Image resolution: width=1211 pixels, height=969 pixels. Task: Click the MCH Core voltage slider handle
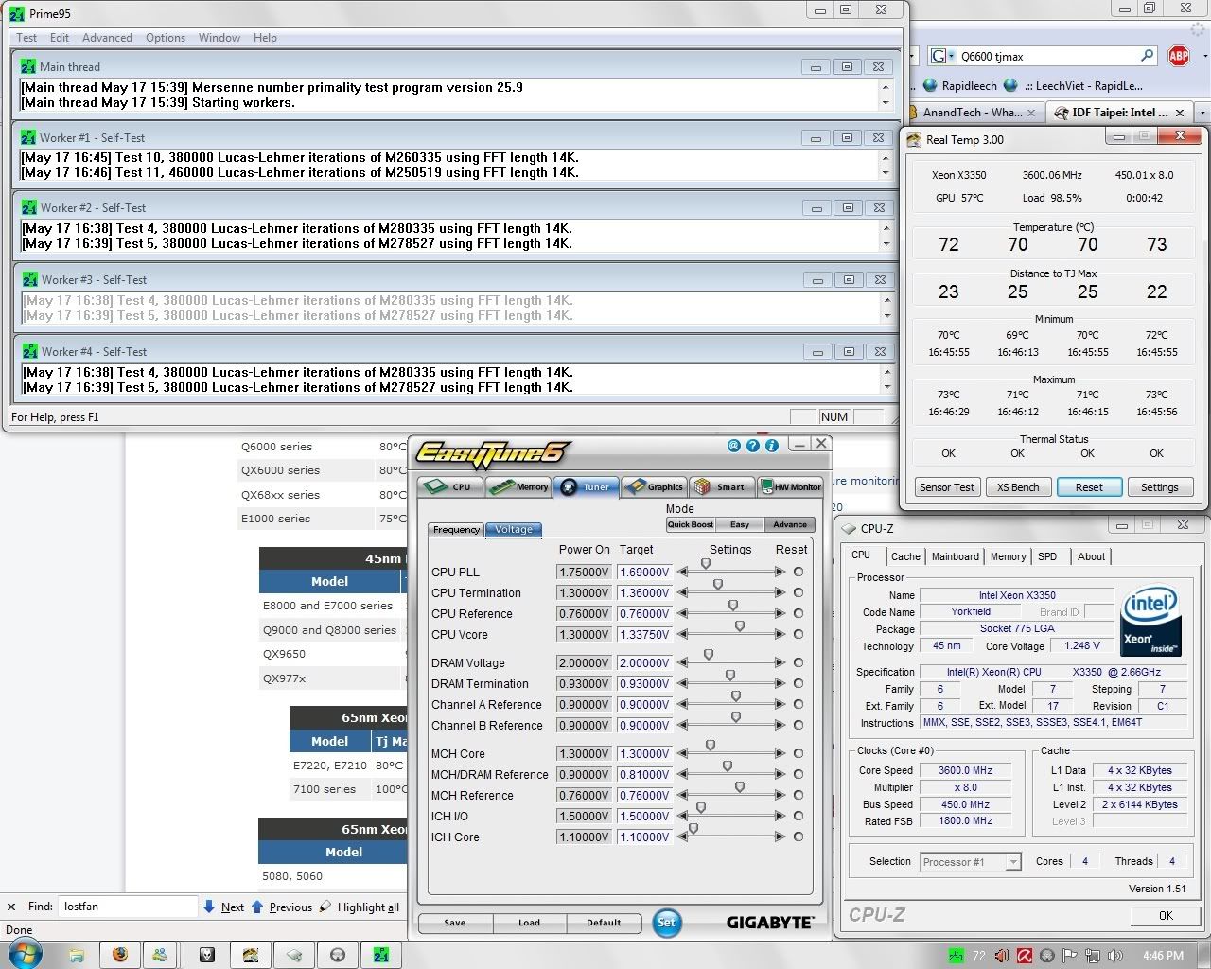click(711, 747)
